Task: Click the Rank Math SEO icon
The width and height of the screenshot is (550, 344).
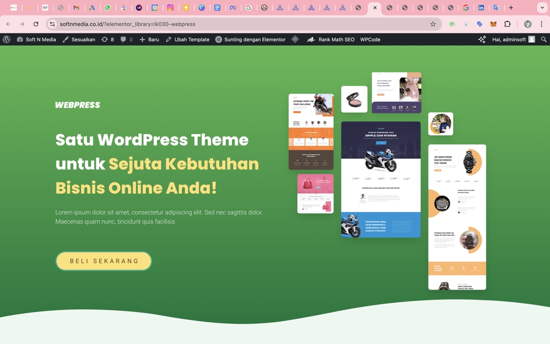Action: pyautogui.click(x=310, y=40)
